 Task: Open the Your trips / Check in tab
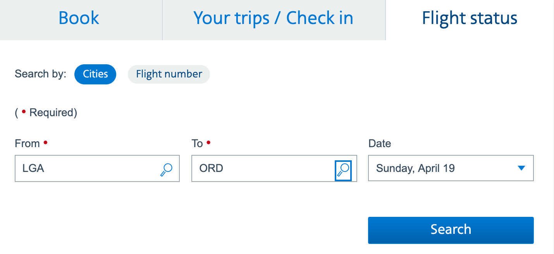click(273, 18)
